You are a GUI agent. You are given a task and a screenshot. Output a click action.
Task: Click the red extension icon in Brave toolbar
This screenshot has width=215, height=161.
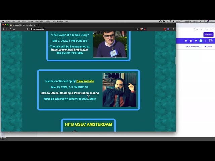[x=165, y=29]
